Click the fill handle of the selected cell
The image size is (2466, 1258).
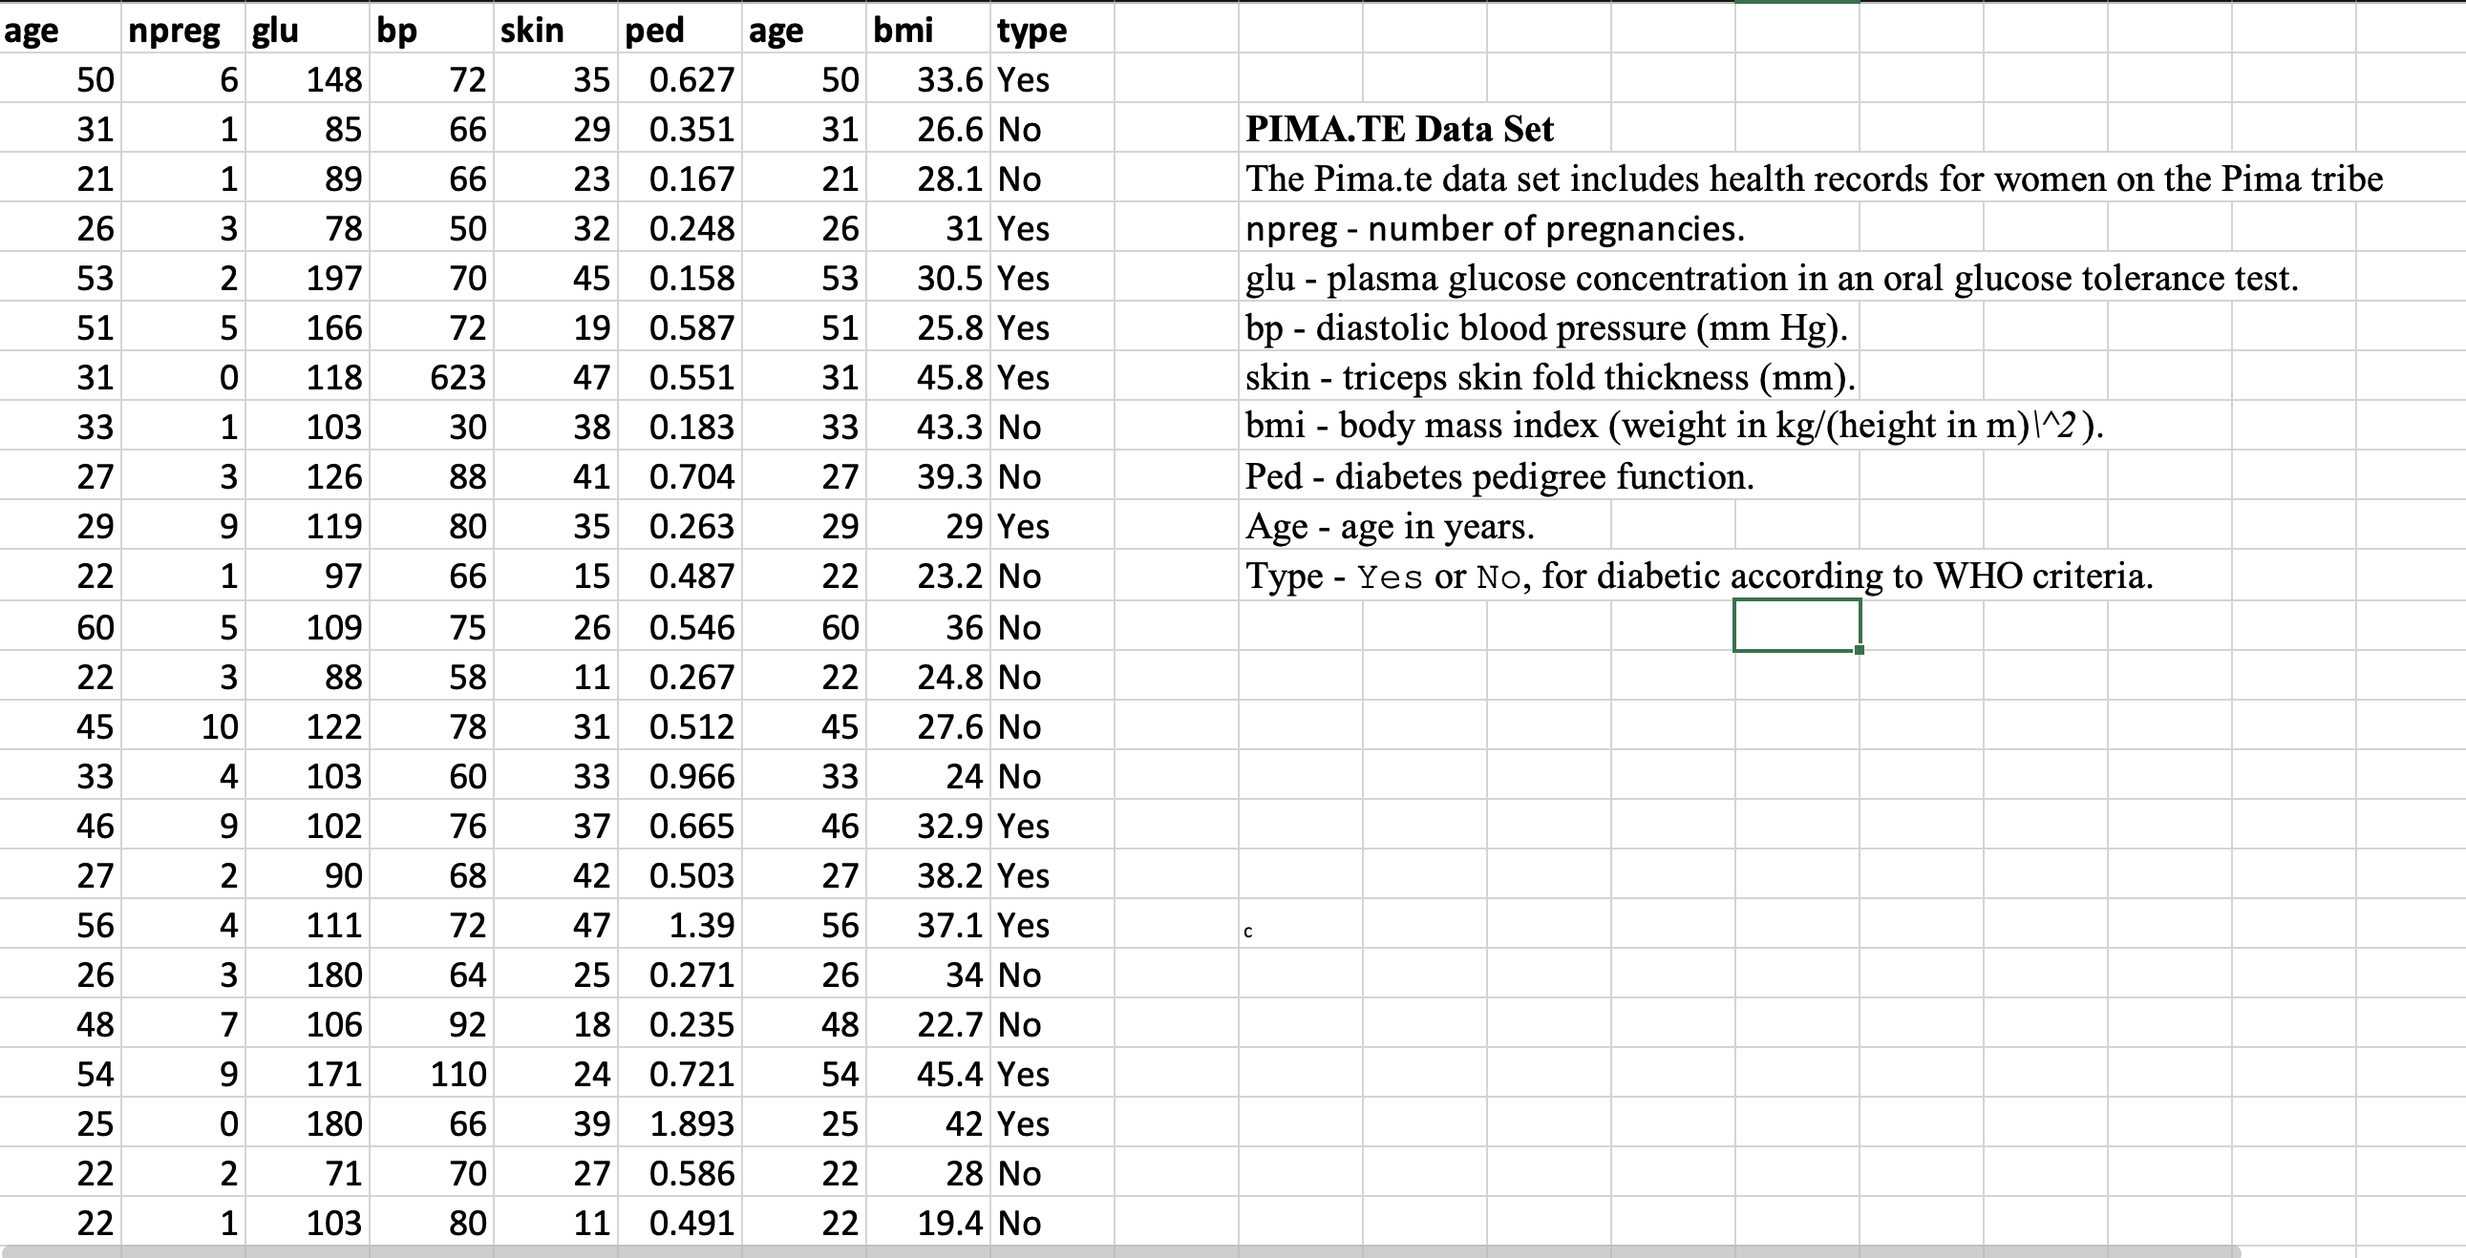(1860, 650)
